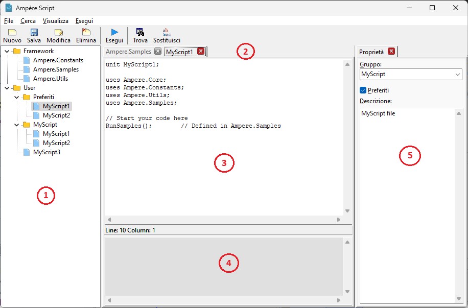468x308 pixels.
Task: Click the Ampere.Samples file icon in tree
Action: tap(27, 69)
